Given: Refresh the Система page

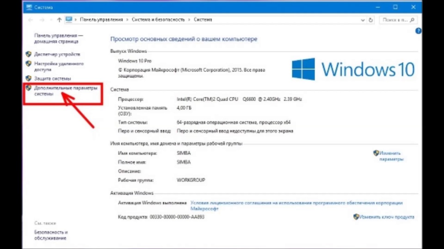Looking at the screenshot, I should pyautogui.click(x=370, y=20).
